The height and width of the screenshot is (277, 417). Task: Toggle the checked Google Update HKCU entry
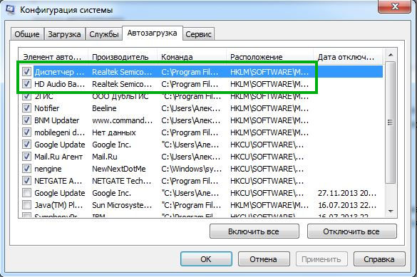[x=26, y=145]
